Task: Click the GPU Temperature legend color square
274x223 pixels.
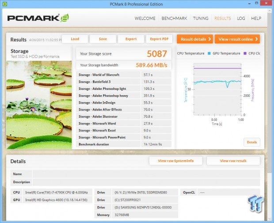Action: 209,54
